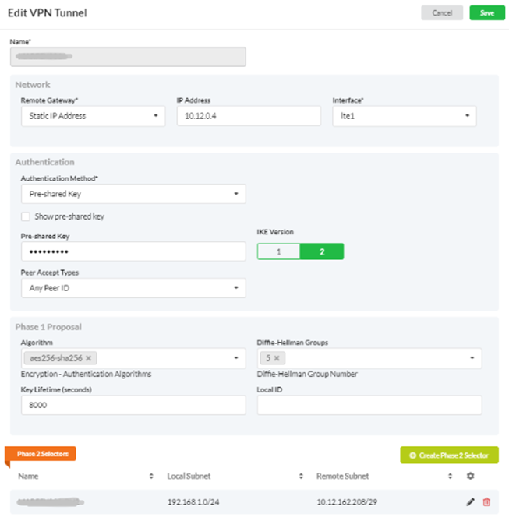
Task: Expand Peer Accept Types dropdown
Action: pyautogui.click(x=133, y=288)
